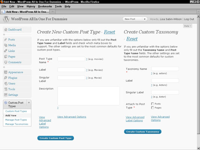Viewport: 200px width, 150px height.
Task: Click the Links chain icon
Action: 6,51
